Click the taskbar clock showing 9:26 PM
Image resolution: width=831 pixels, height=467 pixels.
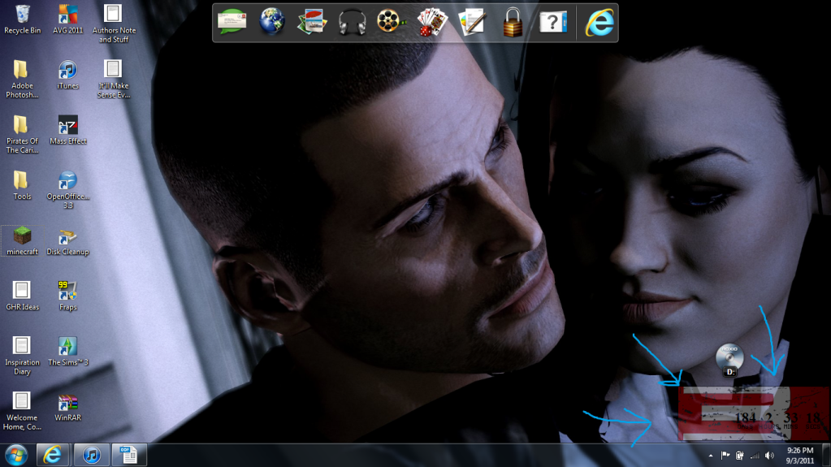(x=800, y=455)
